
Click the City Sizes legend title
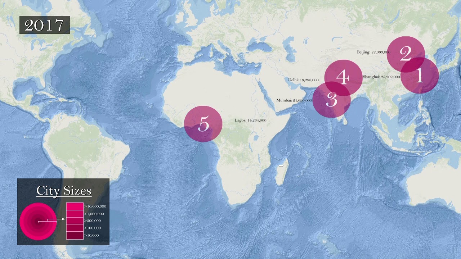point(64,191)
